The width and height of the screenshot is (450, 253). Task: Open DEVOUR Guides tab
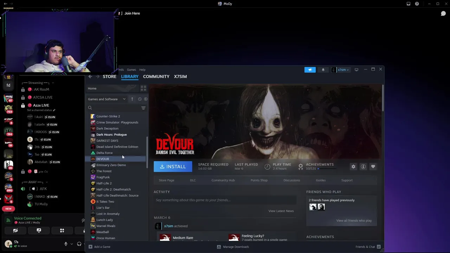pos(321,180)
